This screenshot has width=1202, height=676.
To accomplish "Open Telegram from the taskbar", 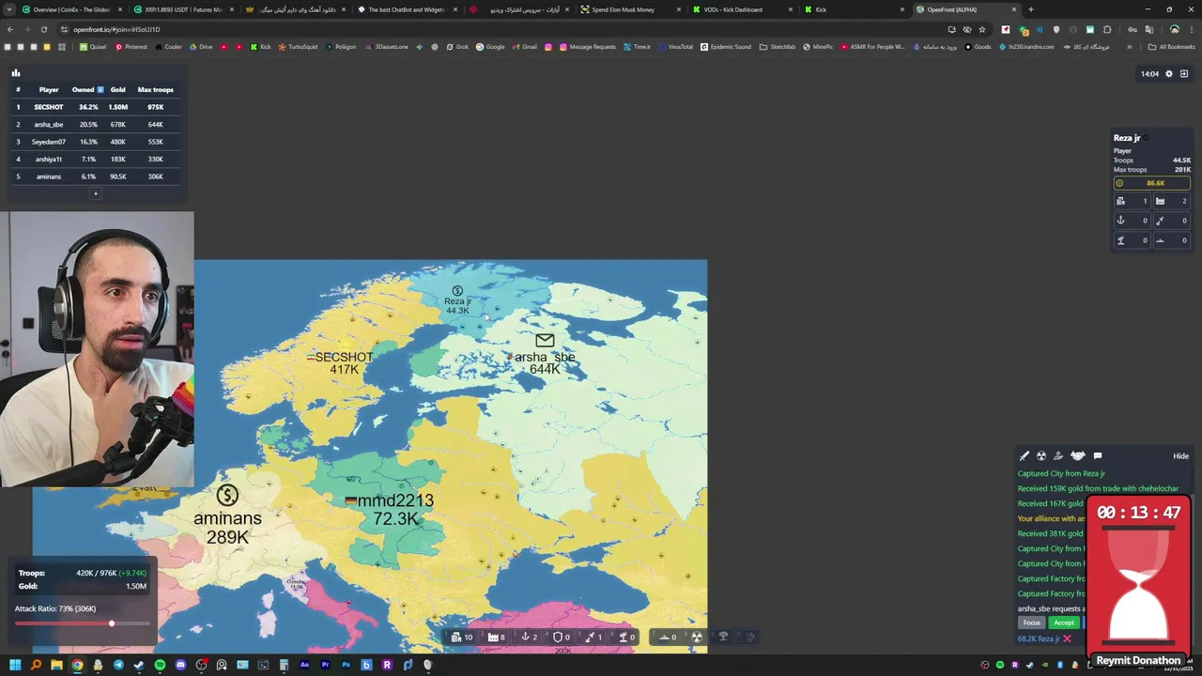I will coord(118,665).
